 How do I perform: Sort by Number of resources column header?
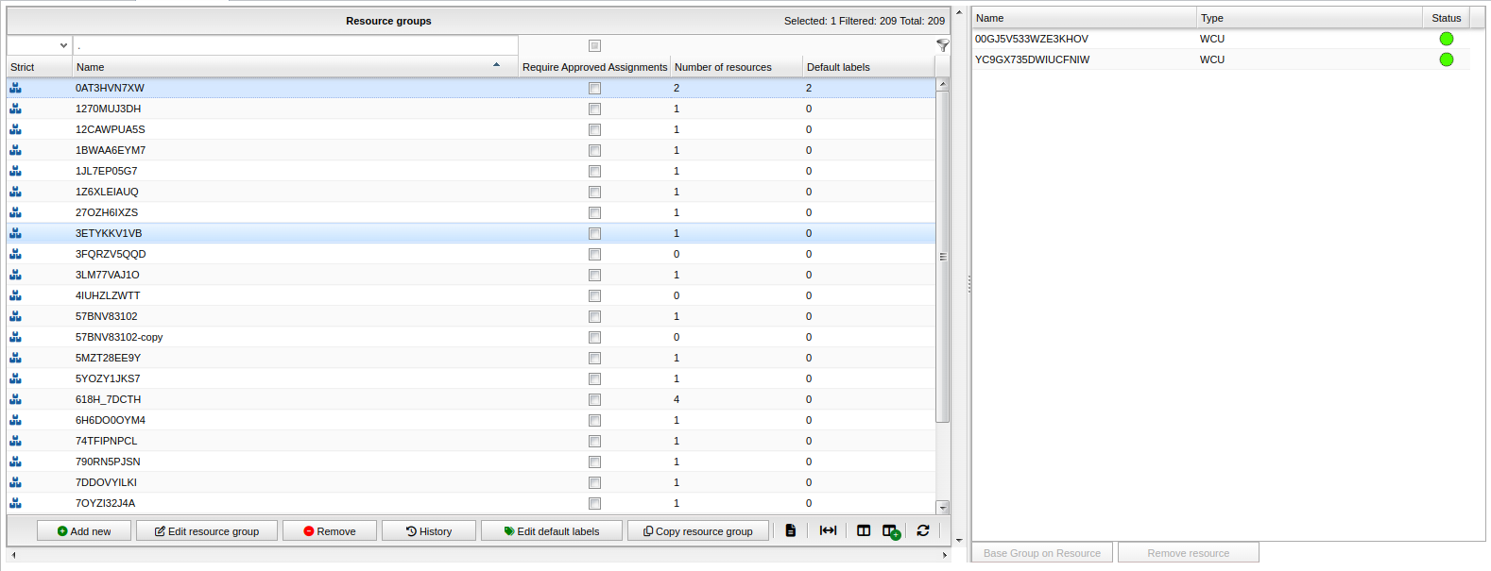tap(723, 67)
